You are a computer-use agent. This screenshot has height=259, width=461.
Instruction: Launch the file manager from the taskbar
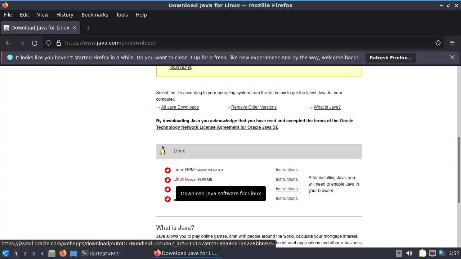tap(52, 253)
